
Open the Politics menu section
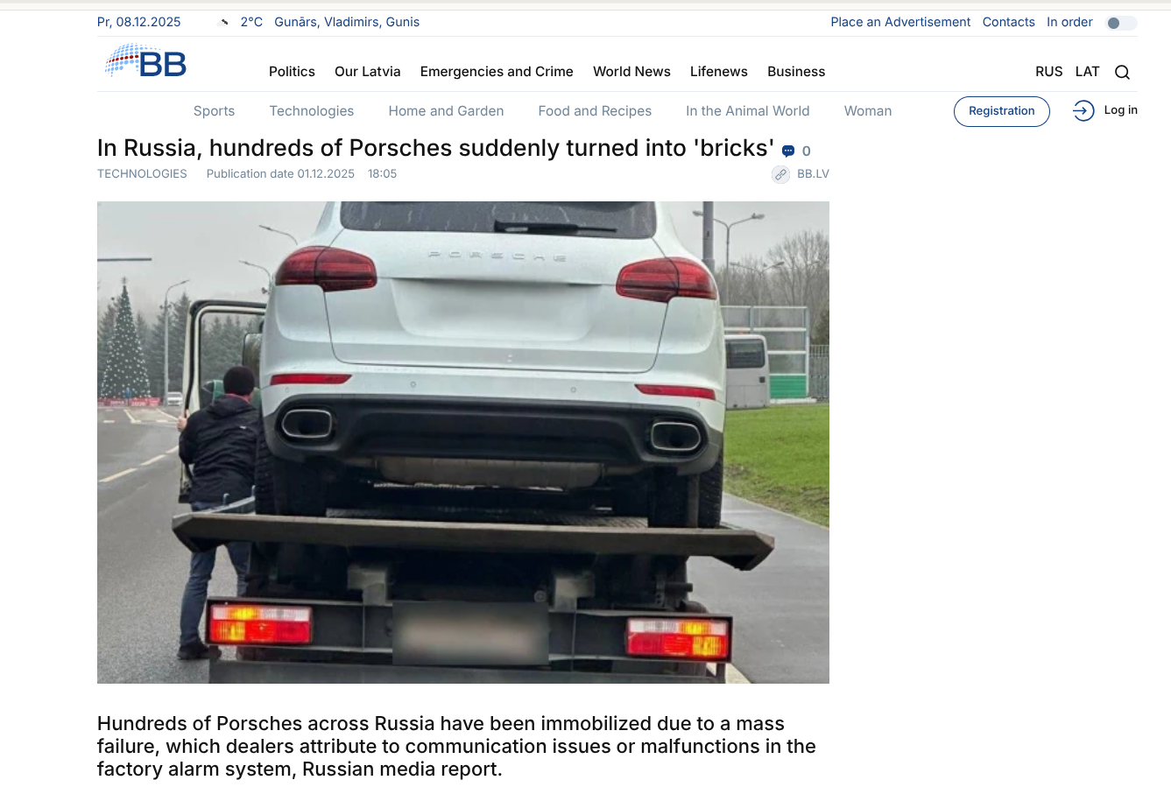coord(292,72)
